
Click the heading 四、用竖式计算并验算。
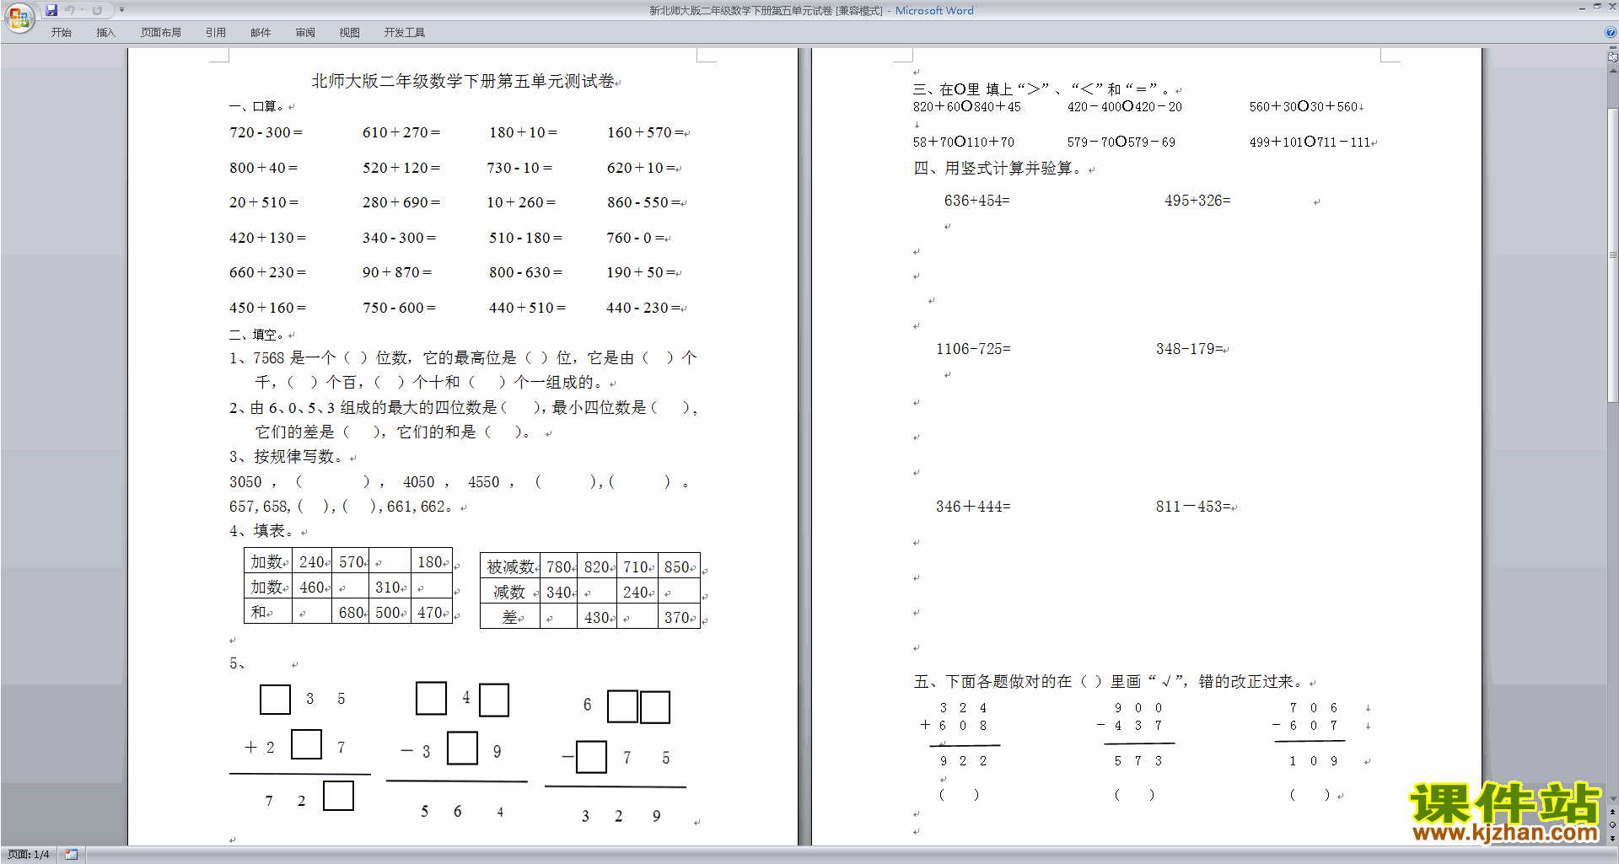tap(998, 169)
